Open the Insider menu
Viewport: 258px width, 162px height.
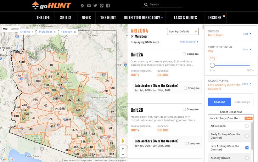(x=216, y=18)
